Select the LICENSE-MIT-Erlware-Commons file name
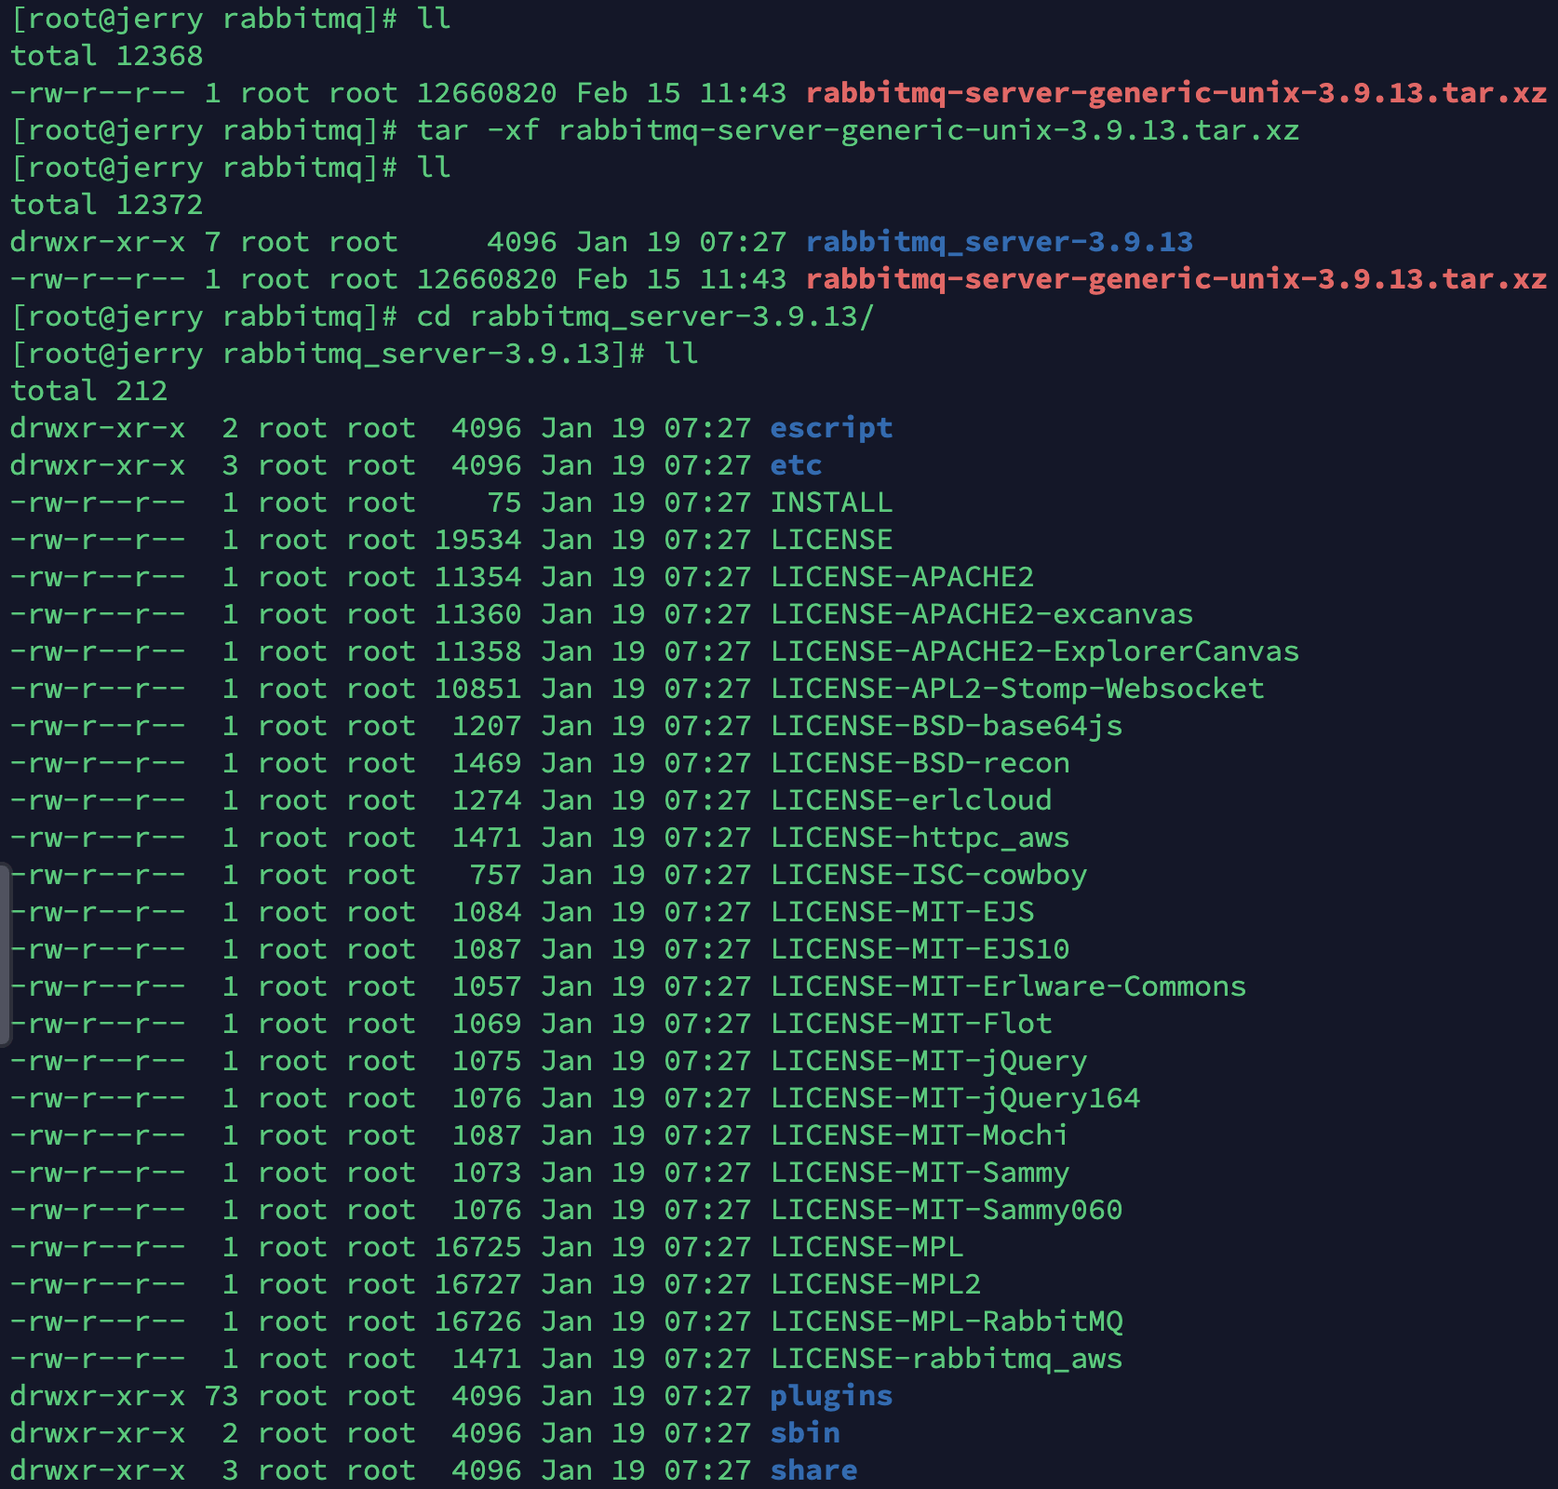The height and width of the screenshot is (1489, 1558). 1008,986
